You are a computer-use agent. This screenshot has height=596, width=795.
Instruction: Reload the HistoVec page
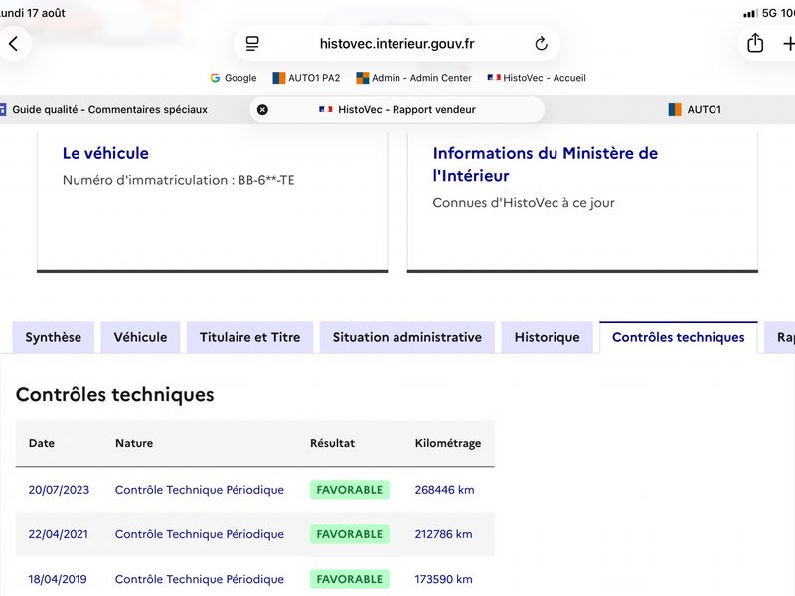(x=541, y=44)
